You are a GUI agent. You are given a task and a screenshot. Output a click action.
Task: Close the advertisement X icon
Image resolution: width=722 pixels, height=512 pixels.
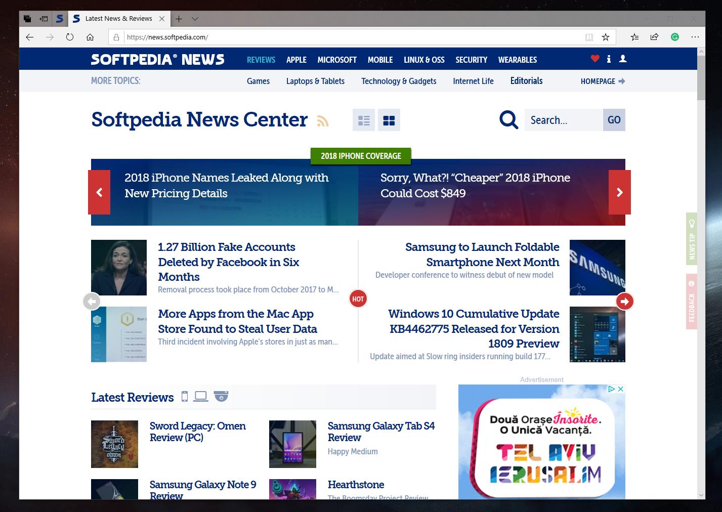(621, 389)
